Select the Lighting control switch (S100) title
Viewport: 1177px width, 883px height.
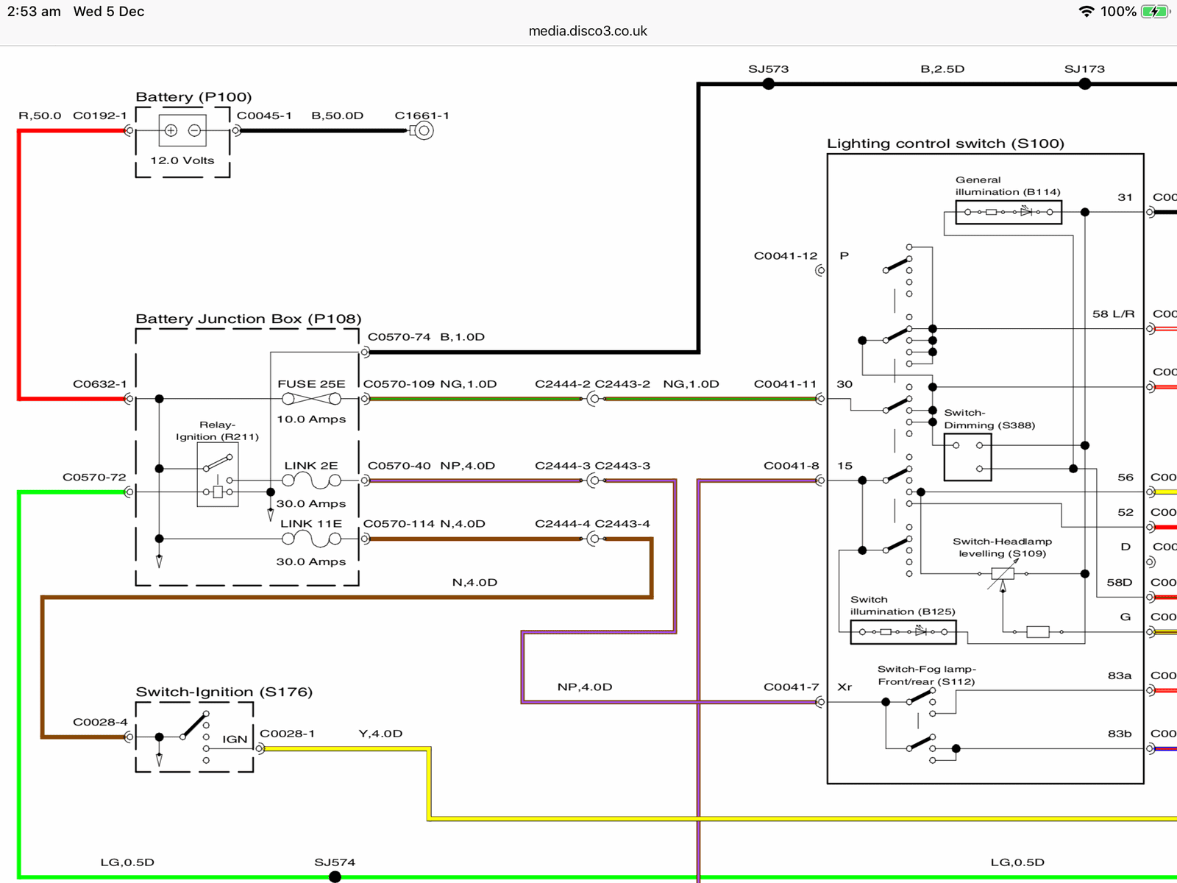pyautogui.click(x=945, y=143)
